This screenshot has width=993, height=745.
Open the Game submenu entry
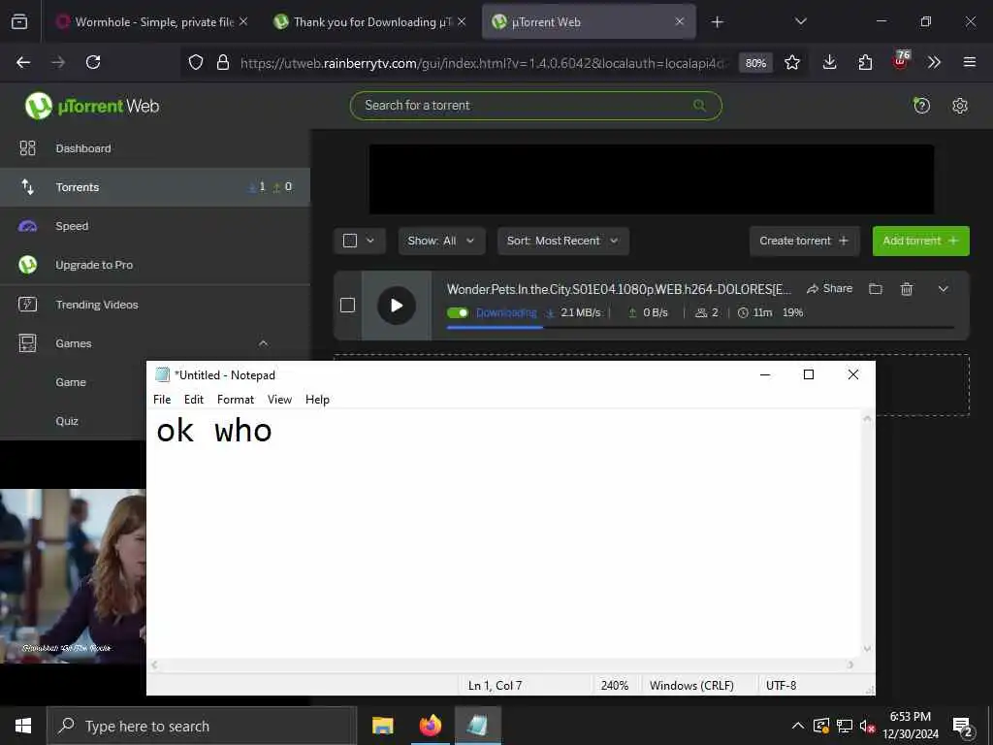click(x=70, y=382)
